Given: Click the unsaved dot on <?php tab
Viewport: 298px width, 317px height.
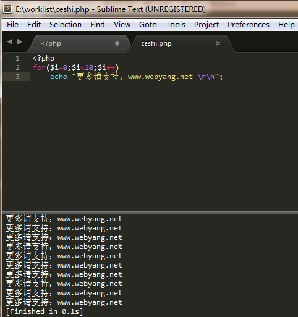Looking at the screenshot, I should click(117, 44).
